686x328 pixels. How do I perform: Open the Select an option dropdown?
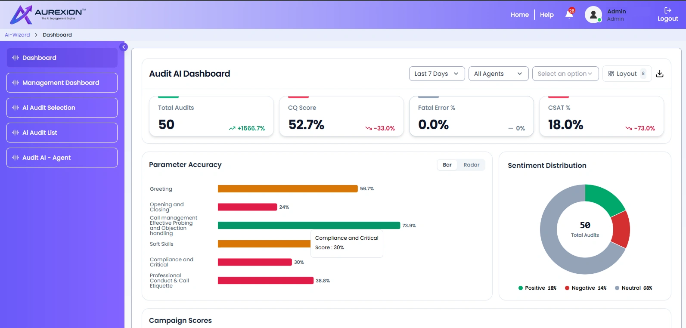565,74
